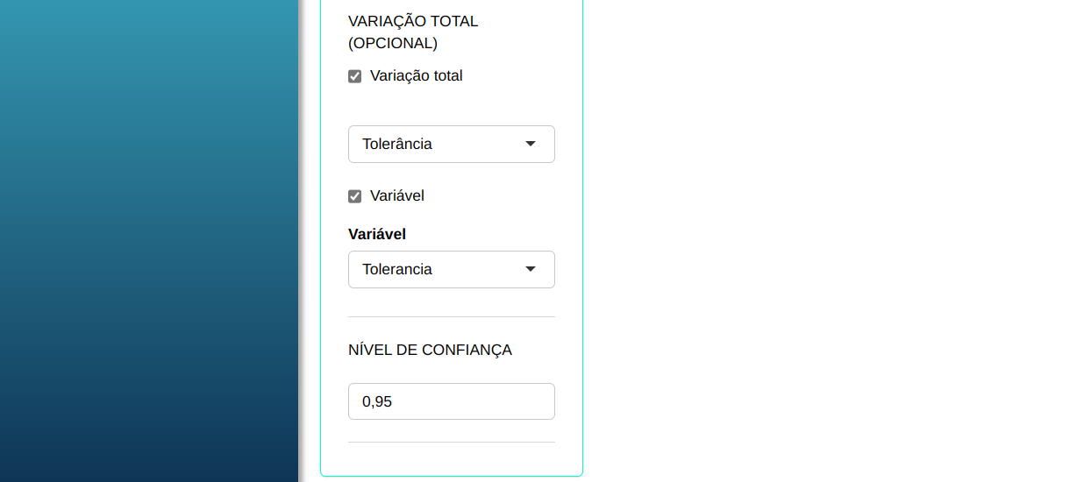
Task: Click the blue gradient sidebar panel
Action: (149, 241)
